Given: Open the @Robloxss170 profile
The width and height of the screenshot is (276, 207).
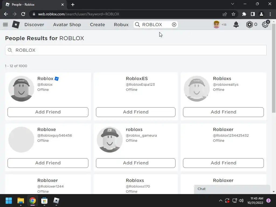Looking at the screenshot, I should pos(138,186).
